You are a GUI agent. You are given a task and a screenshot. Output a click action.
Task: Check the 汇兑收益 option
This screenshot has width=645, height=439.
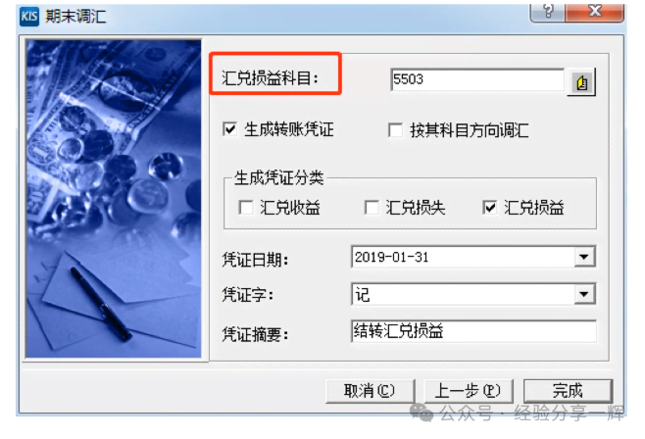point(246,207)
